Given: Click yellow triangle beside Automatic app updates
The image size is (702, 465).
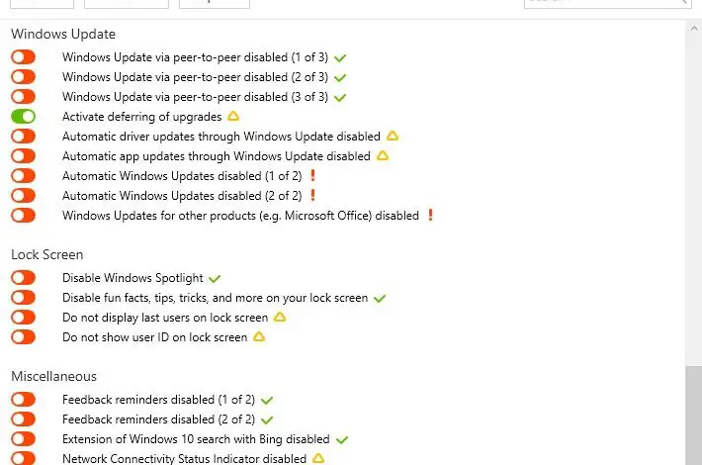Looking at the screenshot, I should click(383, 156).
